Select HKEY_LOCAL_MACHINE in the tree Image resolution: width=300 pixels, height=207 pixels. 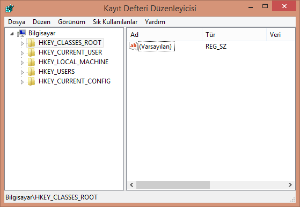click(74, 62)
